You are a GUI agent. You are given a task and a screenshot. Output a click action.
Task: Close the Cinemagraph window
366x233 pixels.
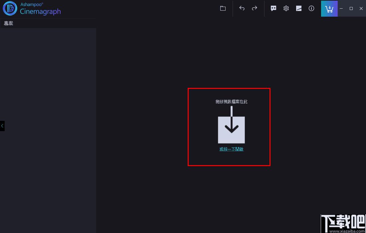[x=361, y=8]
